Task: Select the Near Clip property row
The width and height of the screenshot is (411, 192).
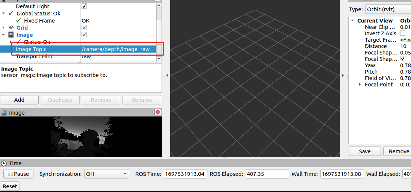Action: tap(380, 27)
